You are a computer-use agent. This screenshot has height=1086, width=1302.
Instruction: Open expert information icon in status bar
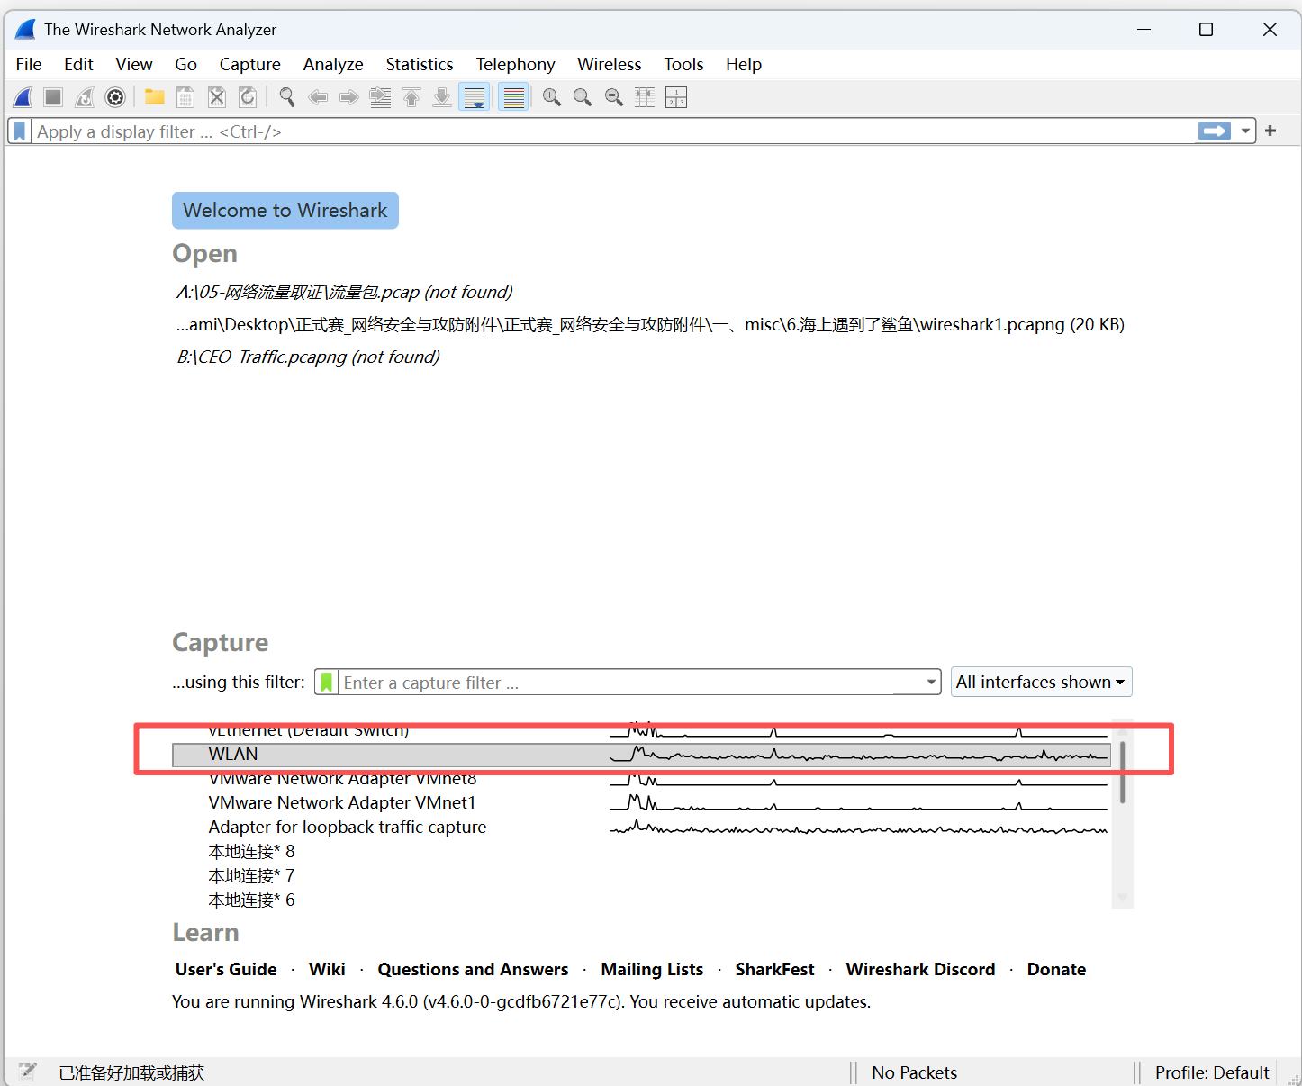28,1072
